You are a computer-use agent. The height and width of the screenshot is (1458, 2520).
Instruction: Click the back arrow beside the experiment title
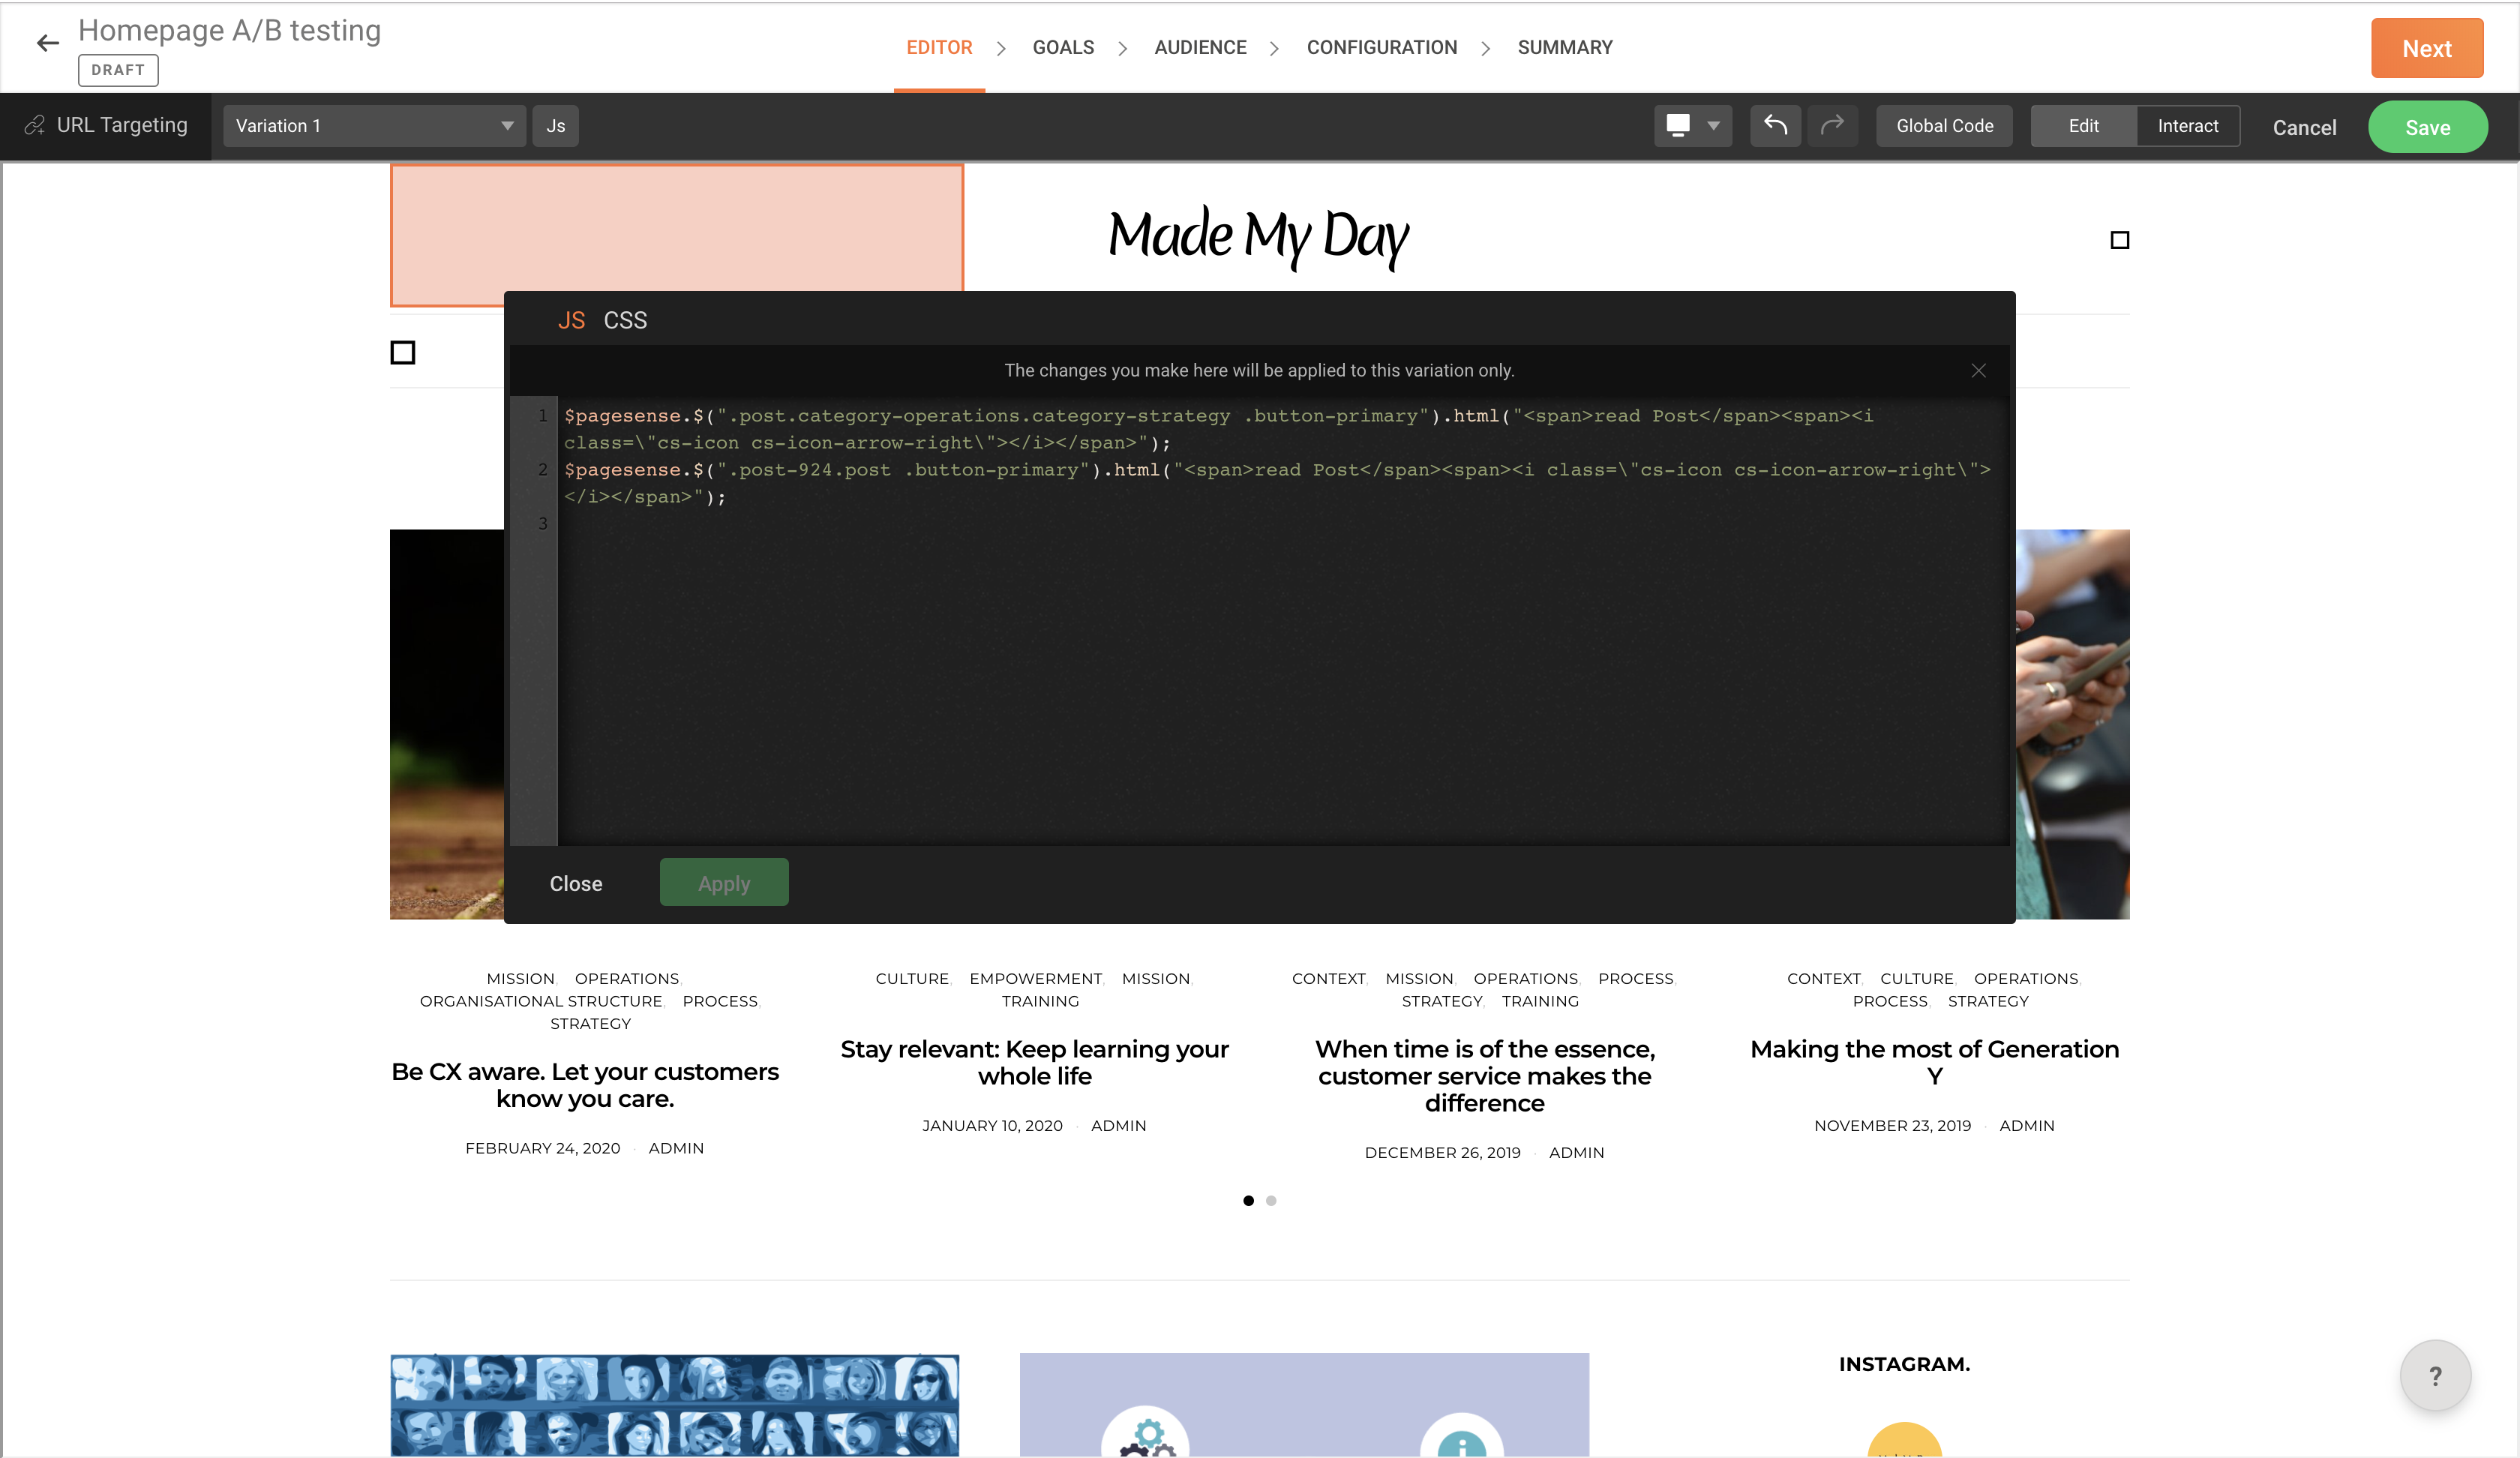coord(47,43)
